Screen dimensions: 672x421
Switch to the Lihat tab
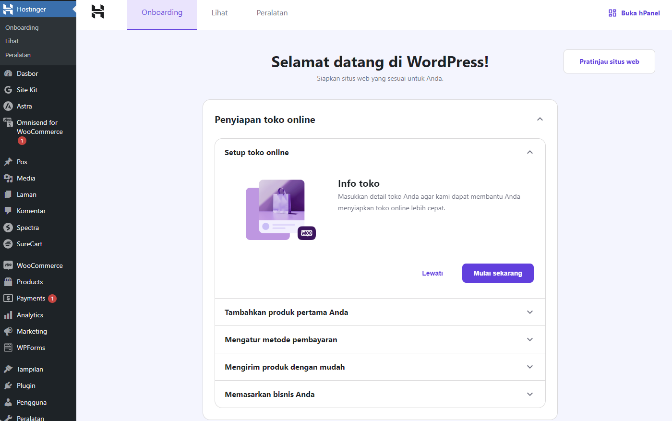(x=219, y=12)
